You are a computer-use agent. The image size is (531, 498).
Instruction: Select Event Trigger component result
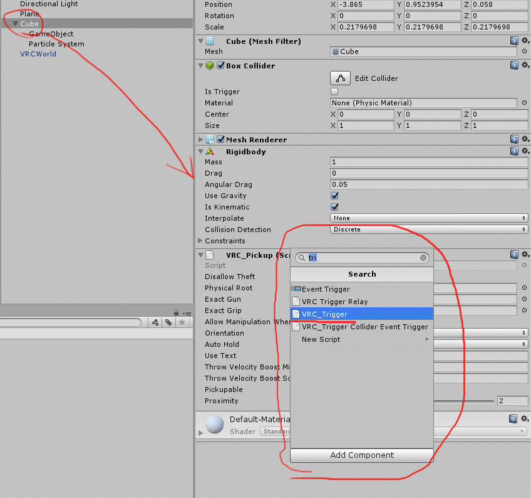tap(362, 289)
